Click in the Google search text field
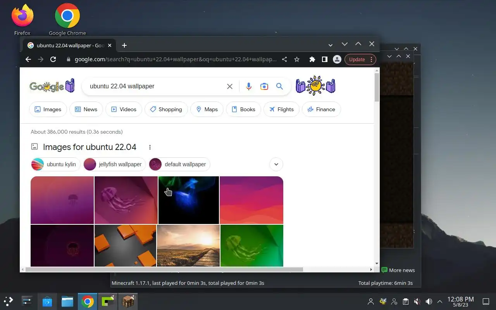The height and width of the screenshot is (310, 496). [x=155, y=86]
